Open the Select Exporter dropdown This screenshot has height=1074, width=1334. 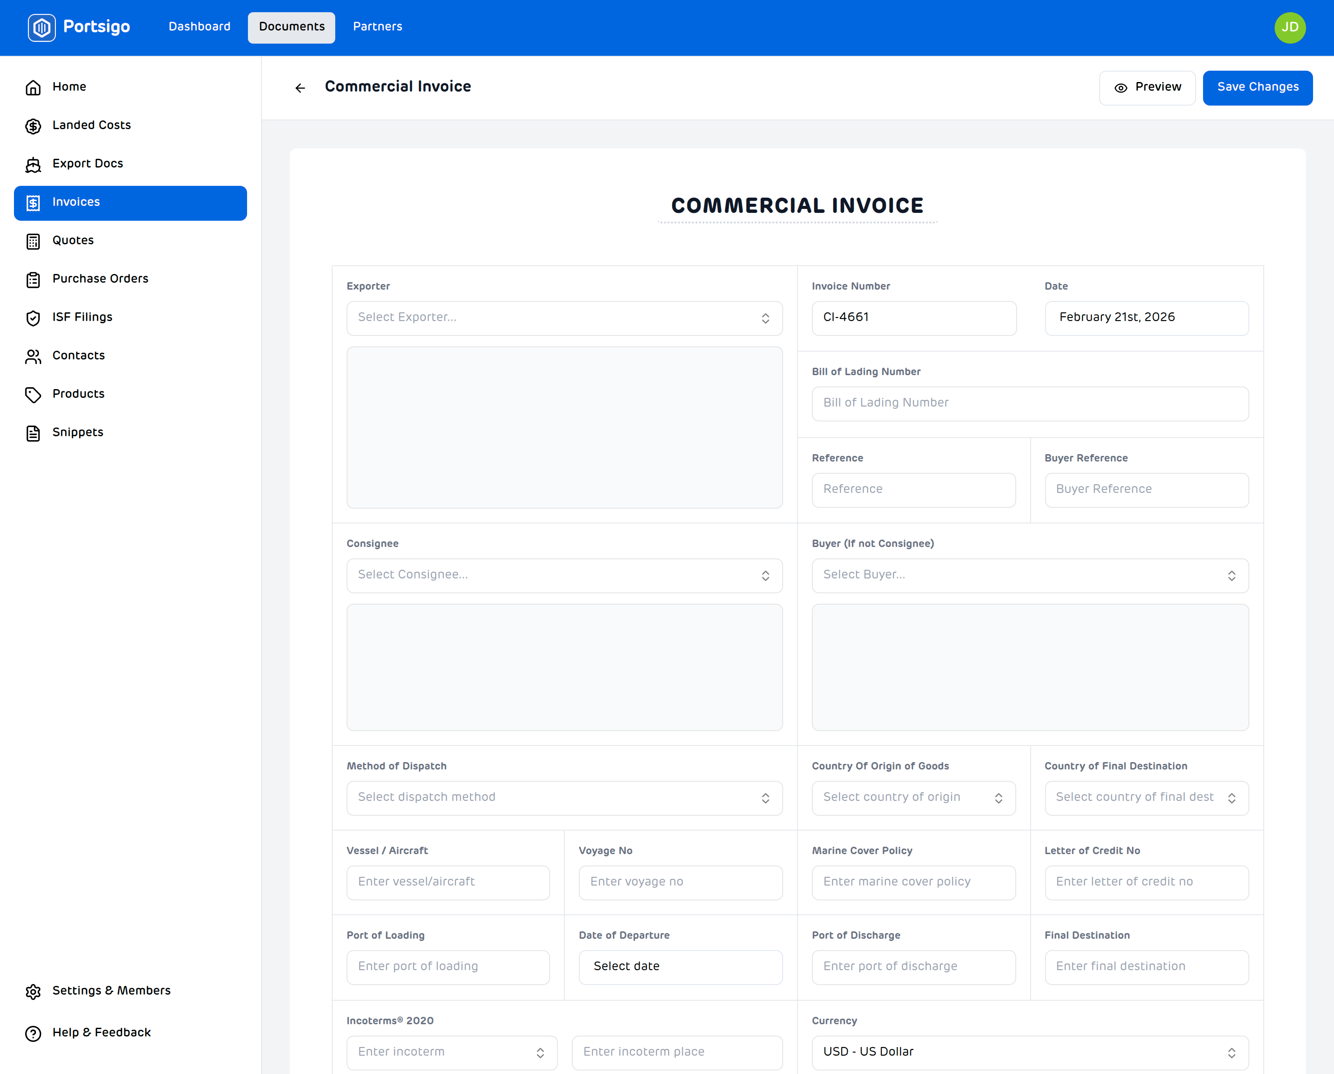click(x=564, y=318)
